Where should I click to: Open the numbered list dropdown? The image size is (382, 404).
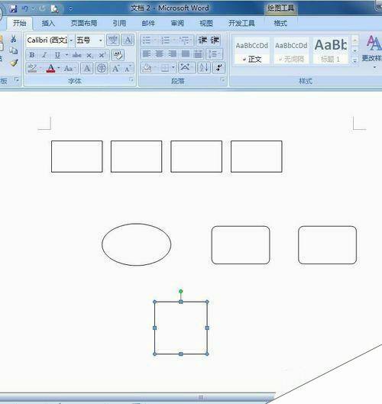coord(174,40)
